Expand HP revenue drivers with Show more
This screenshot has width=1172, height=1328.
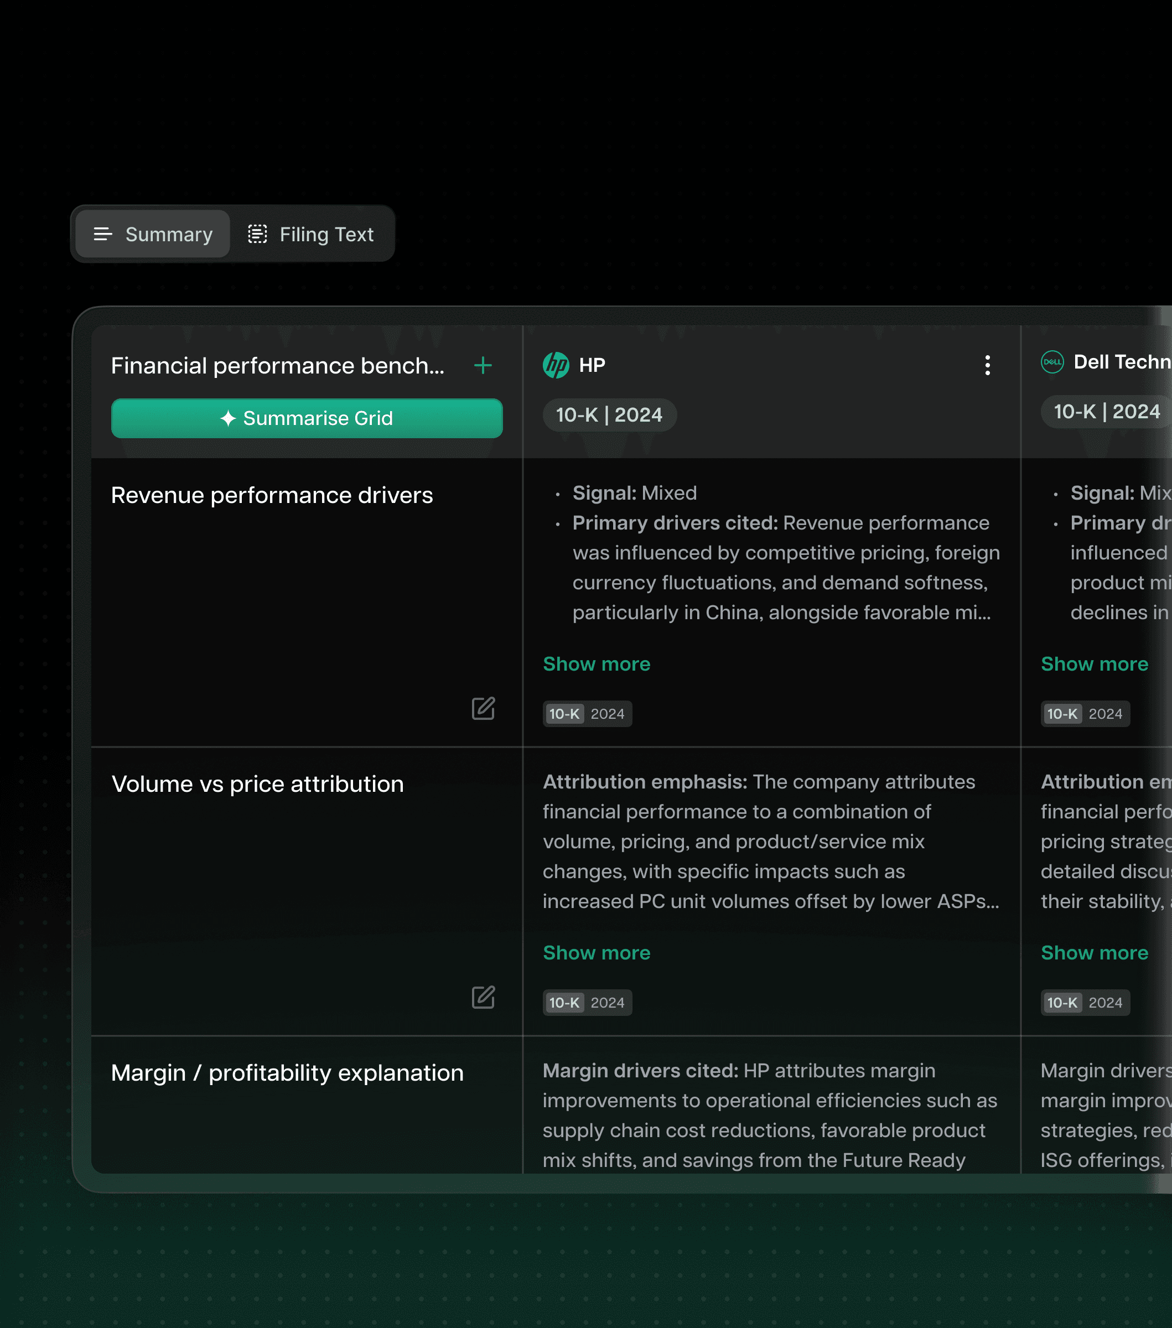coord(596,664)
